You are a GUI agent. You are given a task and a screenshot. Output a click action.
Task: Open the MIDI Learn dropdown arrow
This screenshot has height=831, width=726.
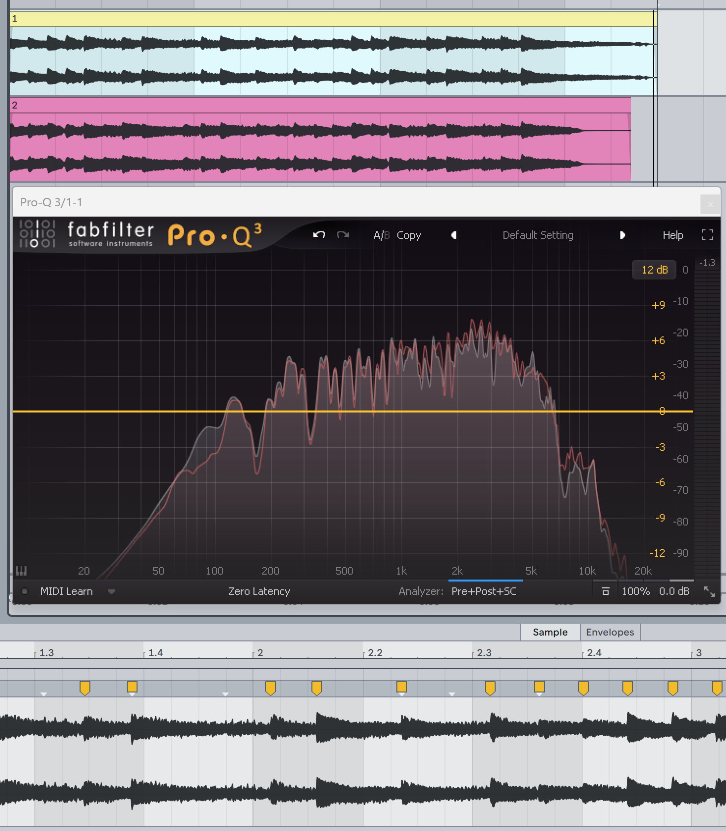point(112,592)
